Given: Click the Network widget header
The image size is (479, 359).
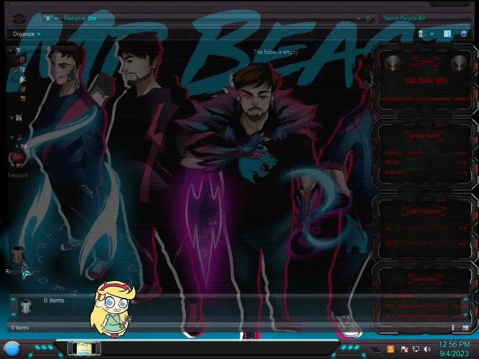Looking at the screenshot, I should [x=425, y=211].
